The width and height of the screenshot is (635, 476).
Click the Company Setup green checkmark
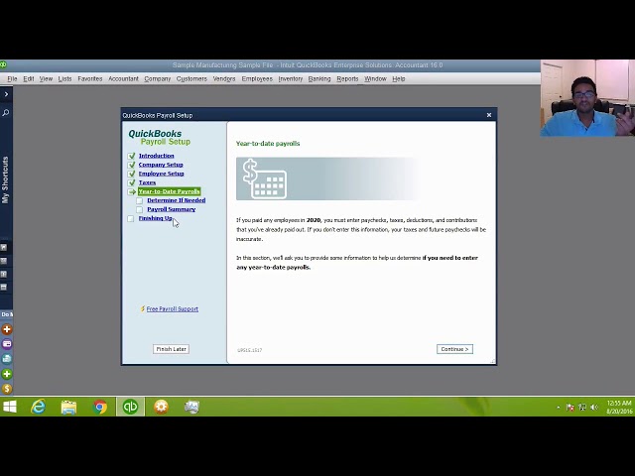[131, 165]
